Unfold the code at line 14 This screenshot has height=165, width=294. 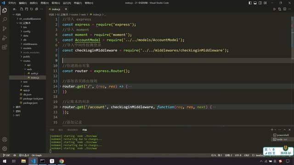point(60,87)
